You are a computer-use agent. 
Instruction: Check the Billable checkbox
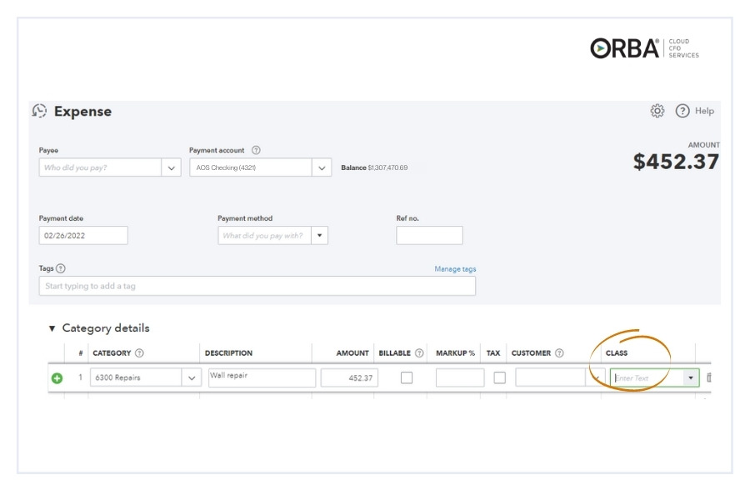click(x=407, y=377)
